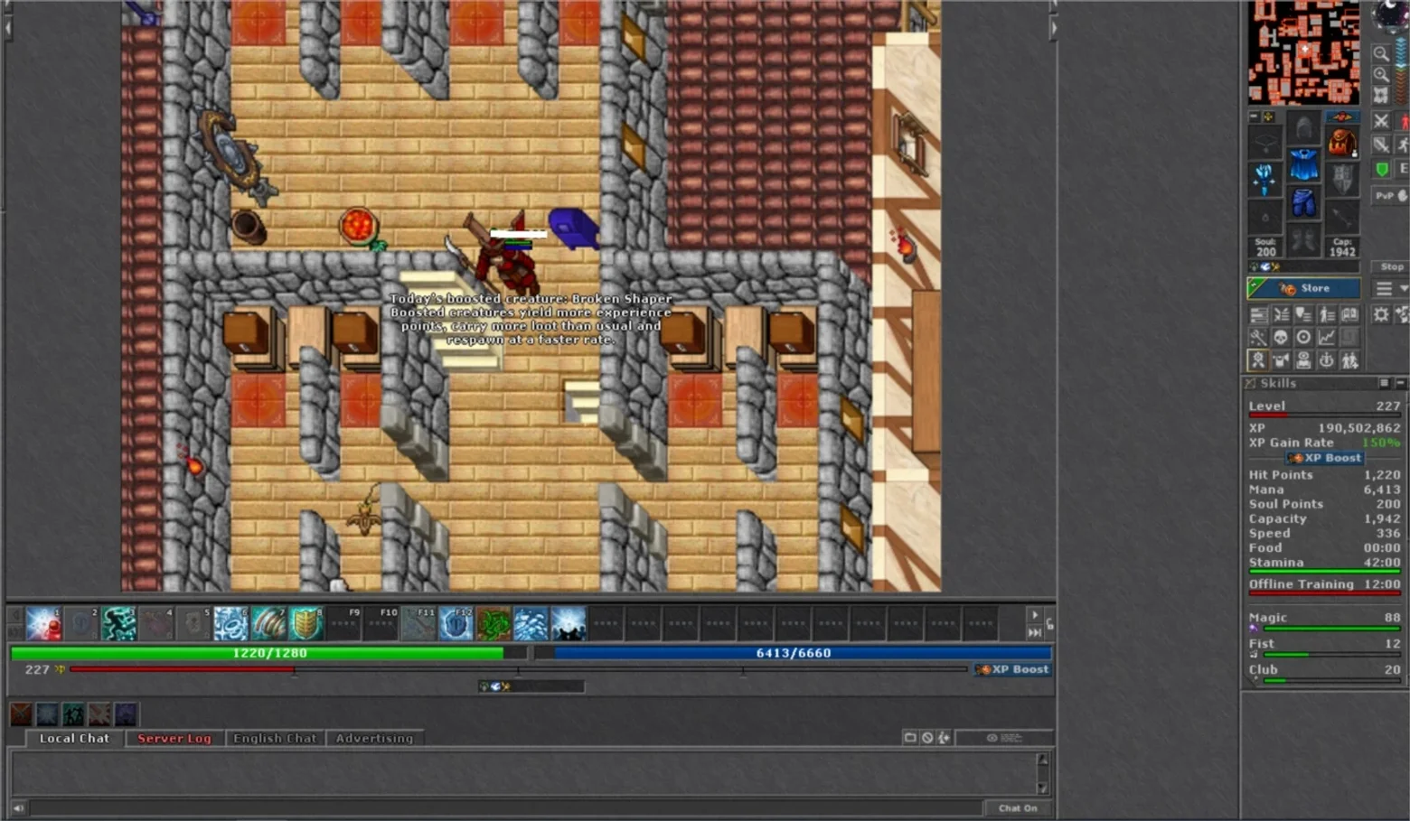The image size is (1410, 821).
Task: Collapse the game view's top-right edge arrow
Action: pos(1052,28)
